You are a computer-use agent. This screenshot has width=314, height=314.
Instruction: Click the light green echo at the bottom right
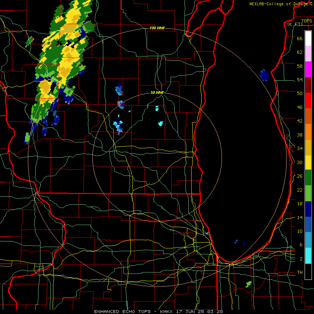point(248,284)
